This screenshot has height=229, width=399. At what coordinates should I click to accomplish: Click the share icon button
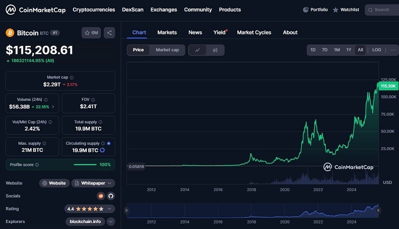(x=109, y=33)
